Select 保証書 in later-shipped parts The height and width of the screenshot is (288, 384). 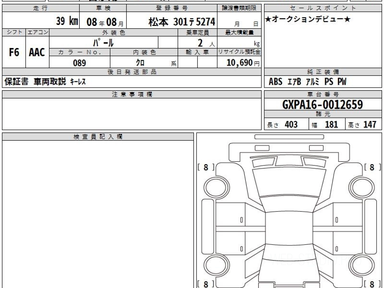point(17,82)
